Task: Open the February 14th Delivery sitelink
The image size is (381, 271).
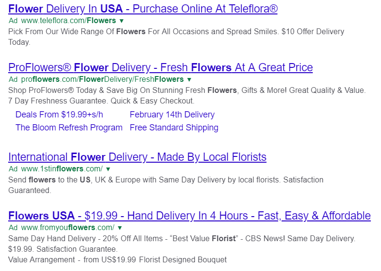Action: click(x=172, y=115)
